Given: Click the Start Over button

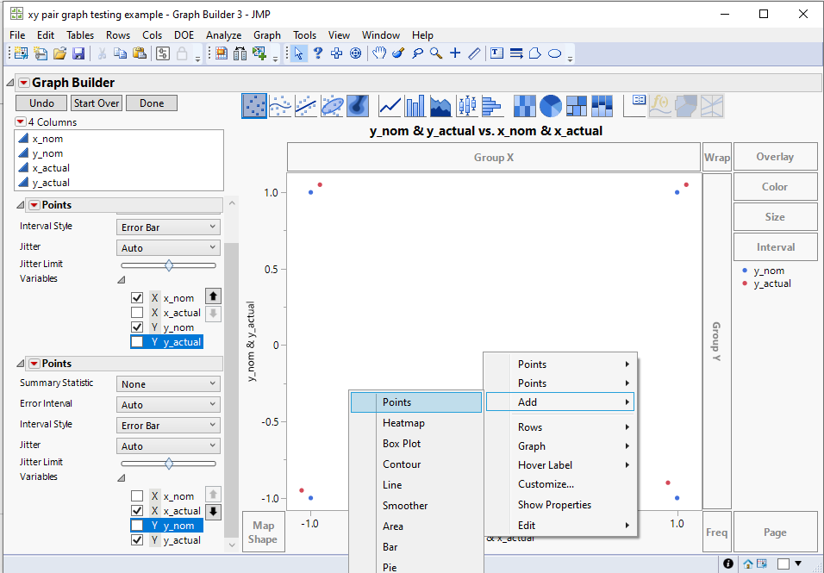Looking at the screenshot, I should click(x=96, y=103).
